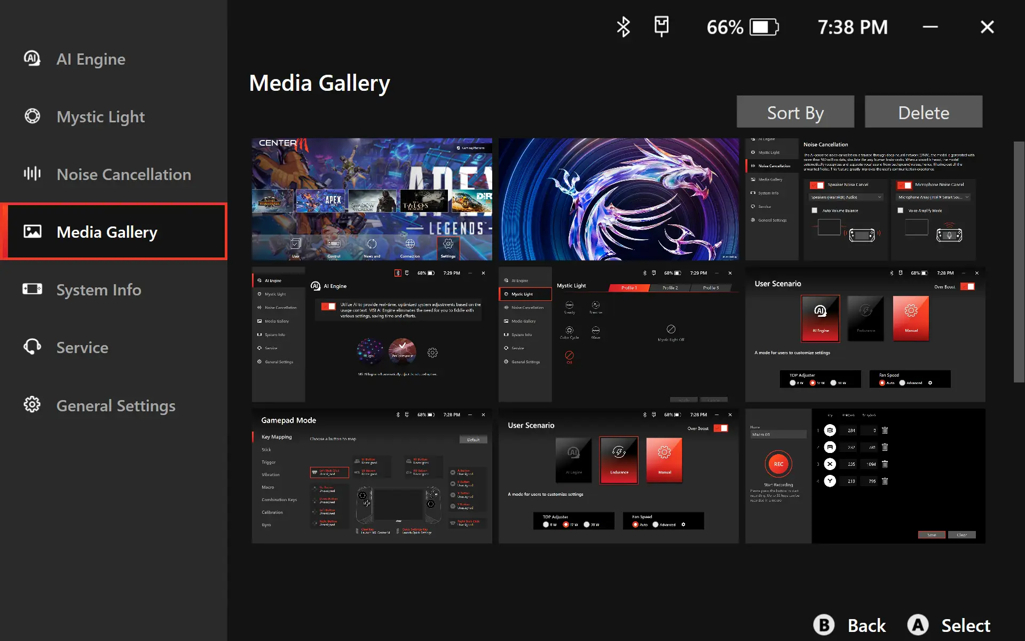1025x641 pixels.
Task: Open the MSI dragon wallpaper thumbnail
Action: tap(618, 199)
